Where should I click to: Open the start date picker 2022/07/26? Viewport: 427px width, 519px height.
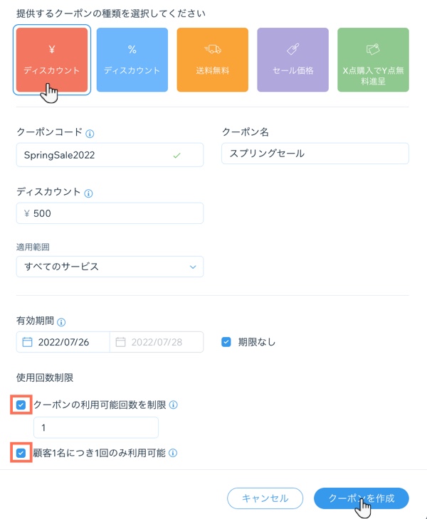(x=63, y=342)
